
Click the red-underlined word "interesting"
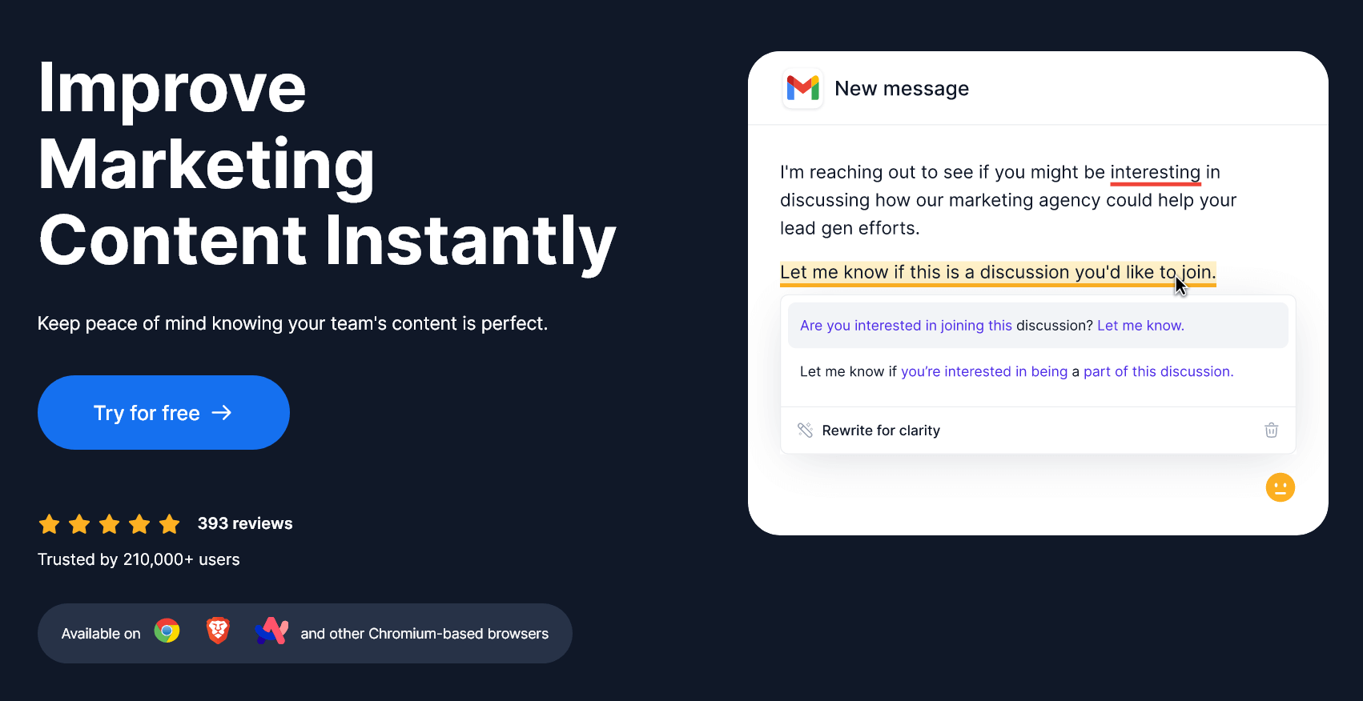tap(1155, 173)
